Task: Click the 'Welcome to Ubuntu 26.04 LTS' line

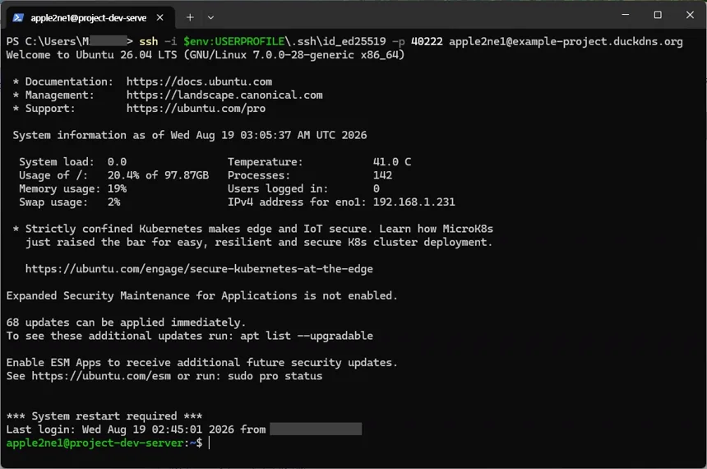Action: click(206, 55)
